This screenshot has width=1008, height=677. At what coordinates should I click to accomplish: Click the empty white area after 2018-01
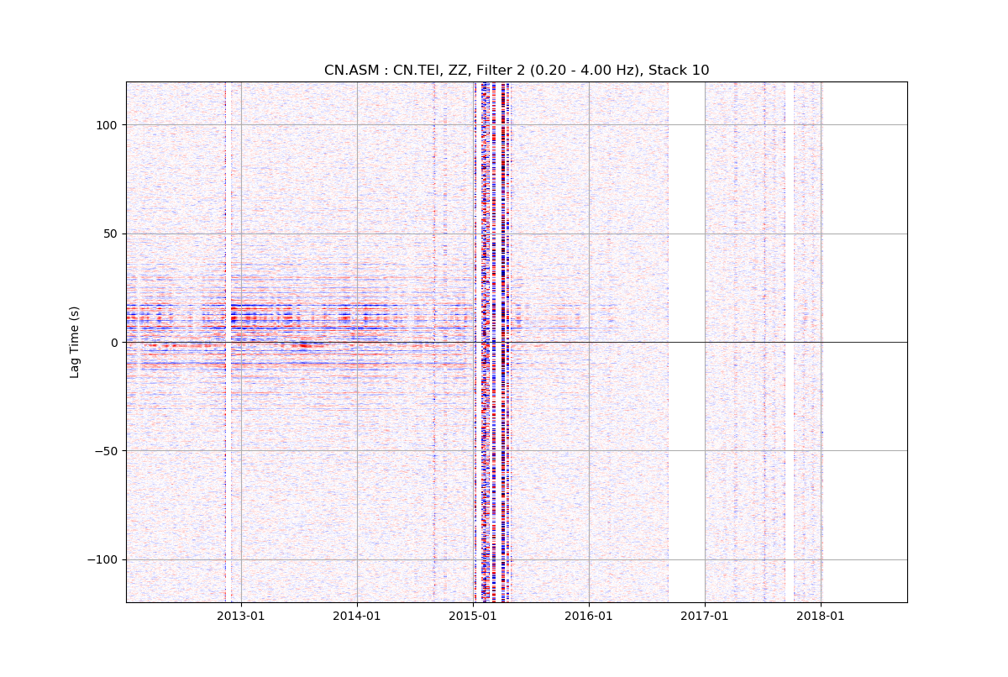click(x=865, y=336)
